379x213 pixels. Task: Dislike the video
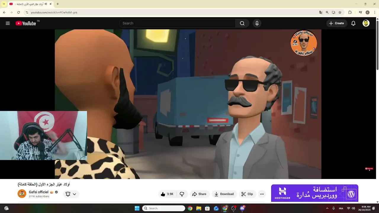(x=182, y=194)
